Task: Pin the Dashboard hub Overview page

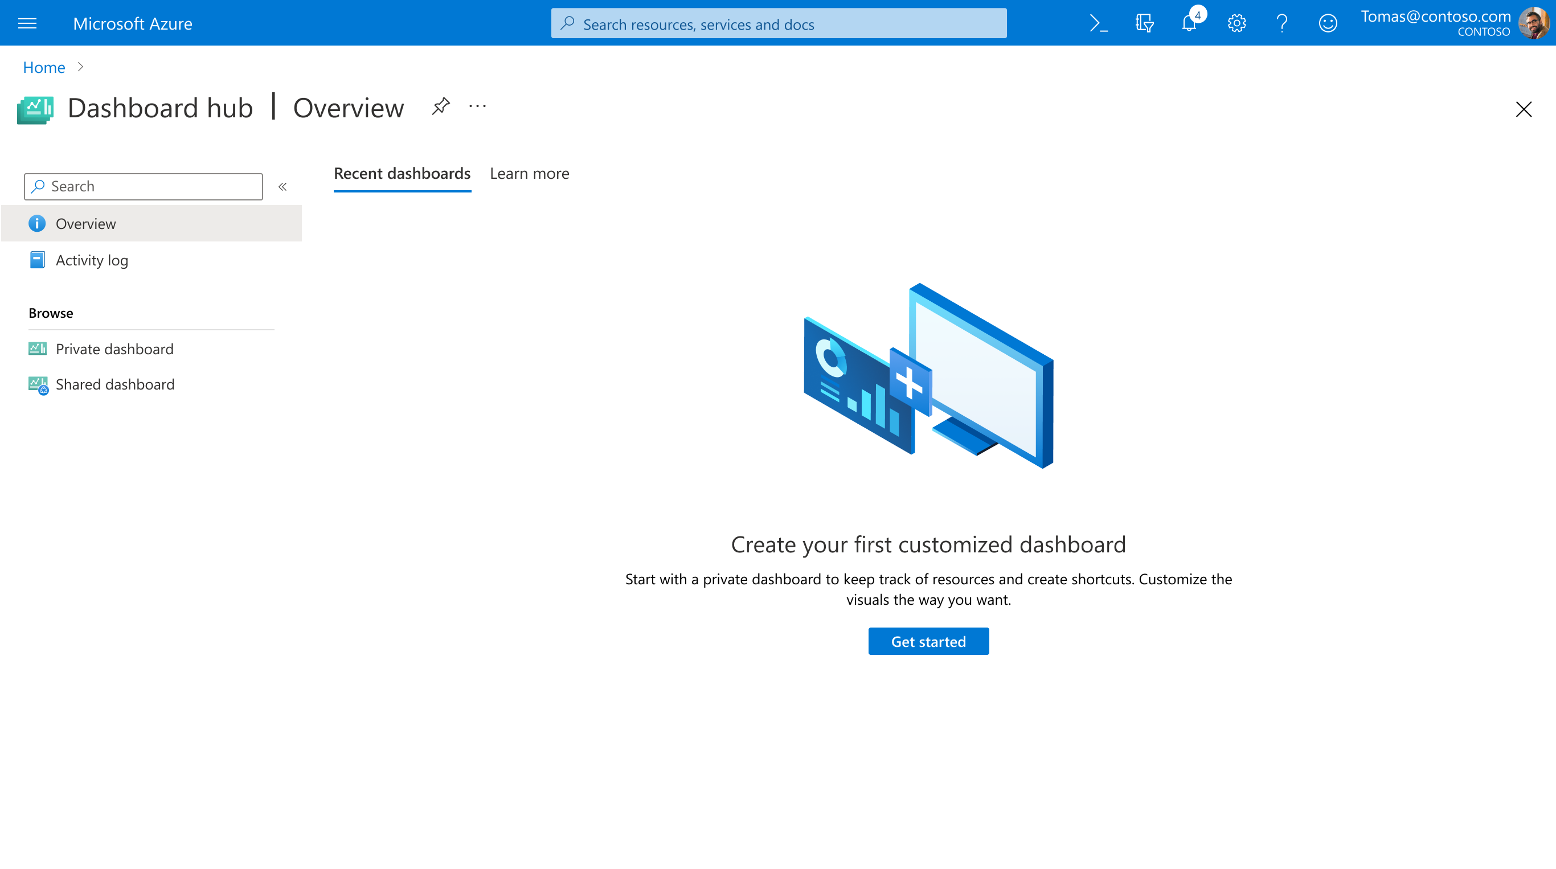Action: tap(440, 106)
